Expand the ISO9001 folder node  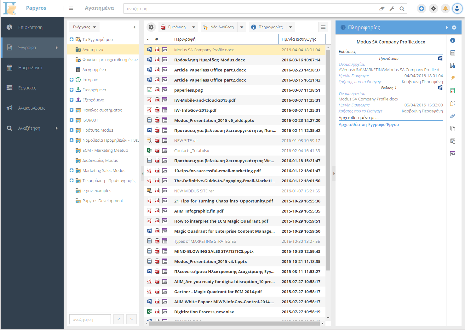72,120
